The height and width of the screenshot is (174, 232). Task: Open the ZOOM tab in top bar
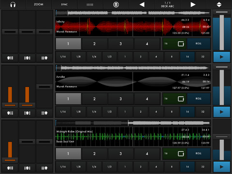39,4
